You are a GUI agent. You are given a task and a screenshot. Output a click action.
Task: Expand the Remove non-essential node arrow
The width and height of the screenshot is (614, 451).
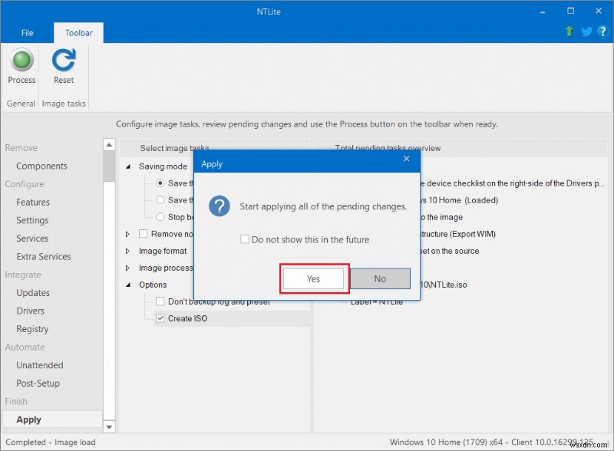127,234
